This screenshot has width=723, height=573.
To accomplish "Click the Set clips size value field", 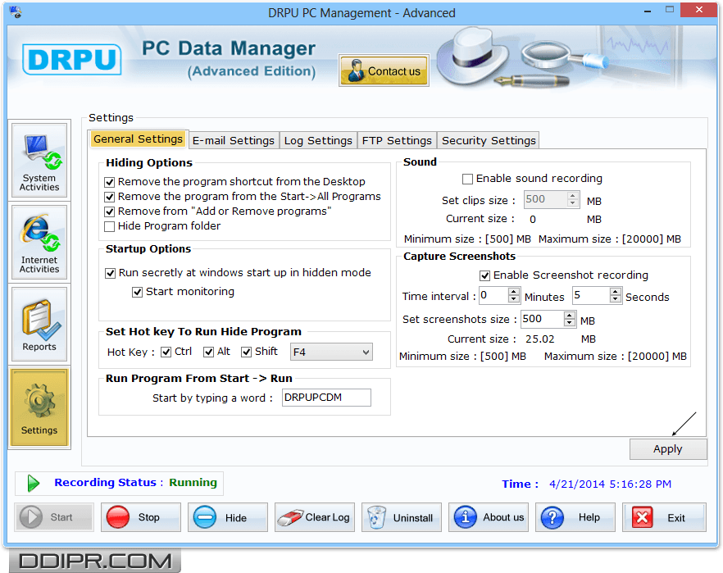I will pyautogui.click(x=546, y=199).
